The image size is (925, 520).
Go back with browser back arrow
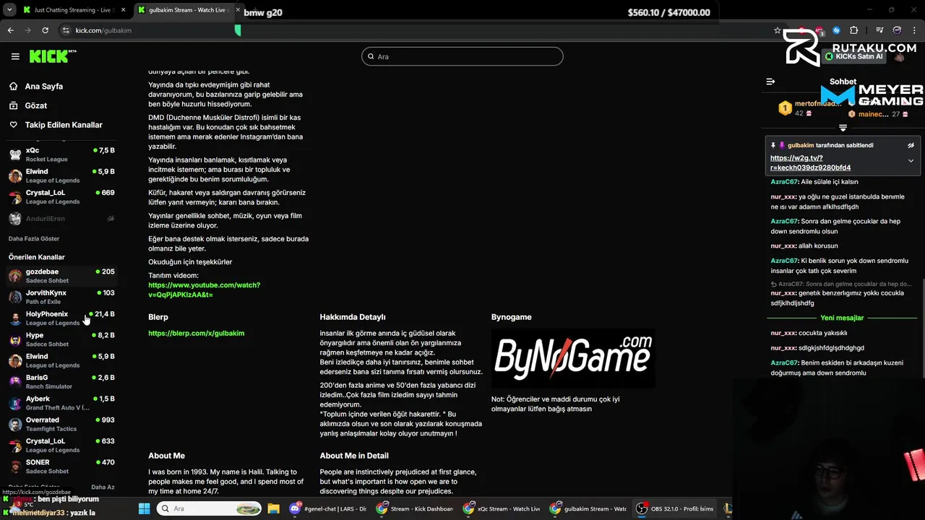click(10, 30)
